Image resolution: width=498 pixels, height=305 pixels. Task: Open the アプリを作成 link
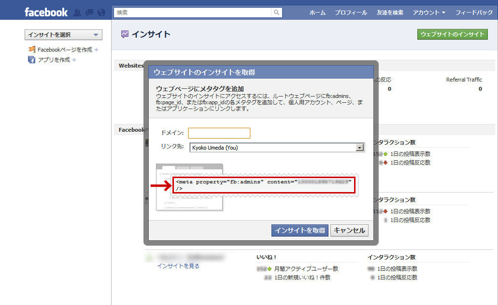[54, 60]
